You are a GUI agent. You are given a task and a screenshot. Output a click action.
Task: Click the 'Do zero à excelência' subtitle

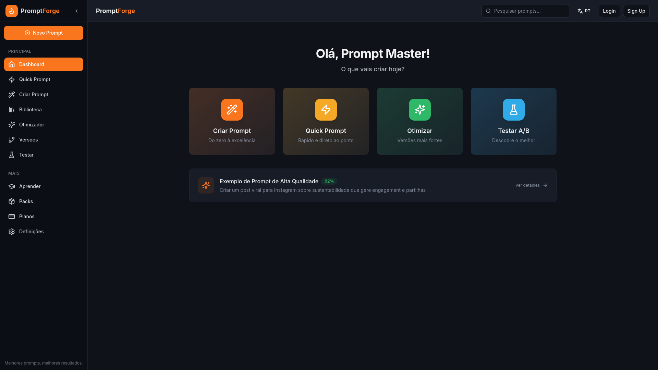point(232,140)
